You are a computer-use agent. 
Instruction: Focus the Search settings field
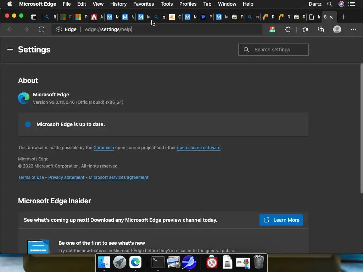tap(273, 50)
